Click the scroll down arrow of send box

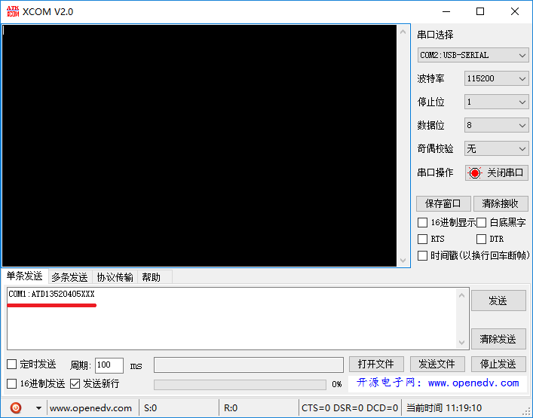(461, 342)
